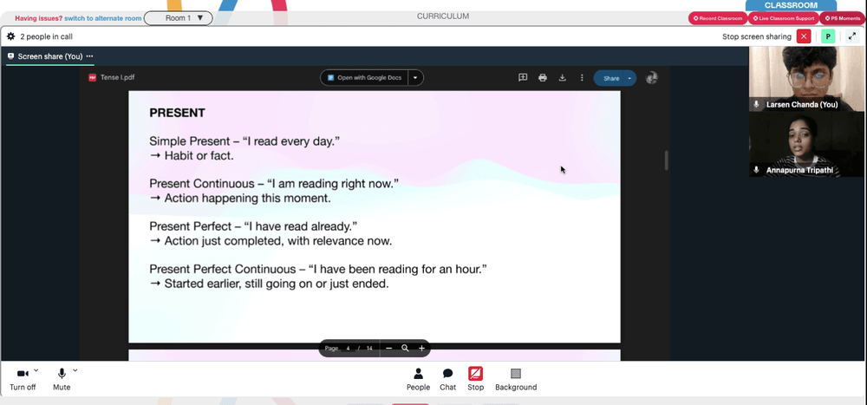Click PS Moments button
The image size is (867, 405).
pos(843,18)
